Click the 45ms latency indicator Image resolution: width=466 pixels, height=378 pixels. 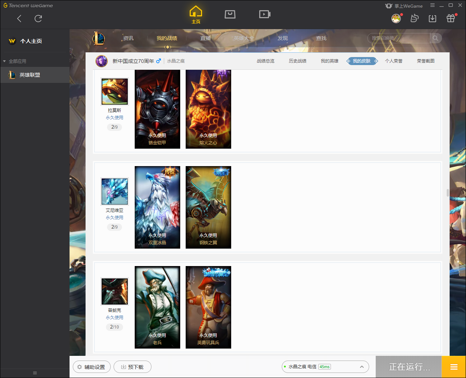[324, 367]
